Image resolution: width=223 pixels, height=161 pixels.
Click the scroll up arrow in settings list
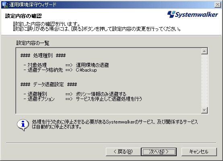(204, 51)
